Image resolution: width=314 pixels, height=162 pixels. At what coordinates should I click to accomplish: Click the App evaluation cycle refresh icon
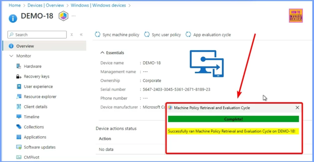pos(188,35)
